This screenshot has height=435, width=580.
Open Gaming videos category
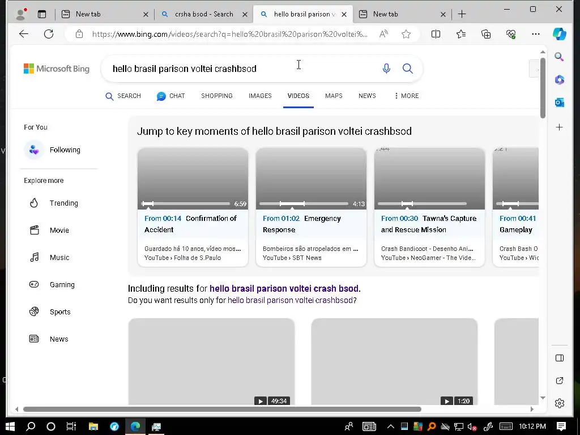(x=52, y=284)
